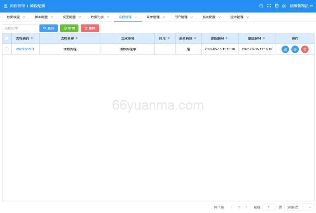Sort by 是否有效 column arrows

tap(195, 38)
